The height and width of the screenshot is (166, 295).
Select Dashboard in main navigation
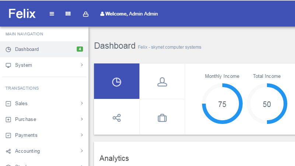27,49
